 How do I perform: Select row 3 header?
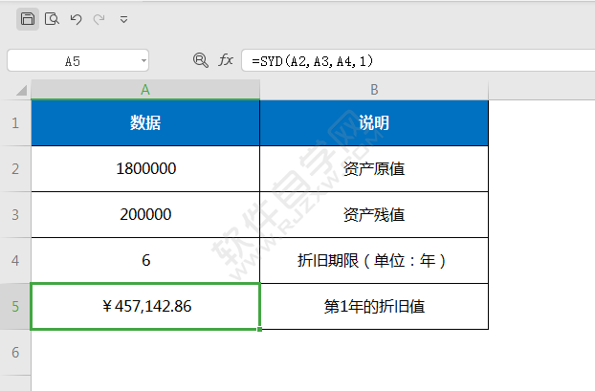tap(15, 215)
